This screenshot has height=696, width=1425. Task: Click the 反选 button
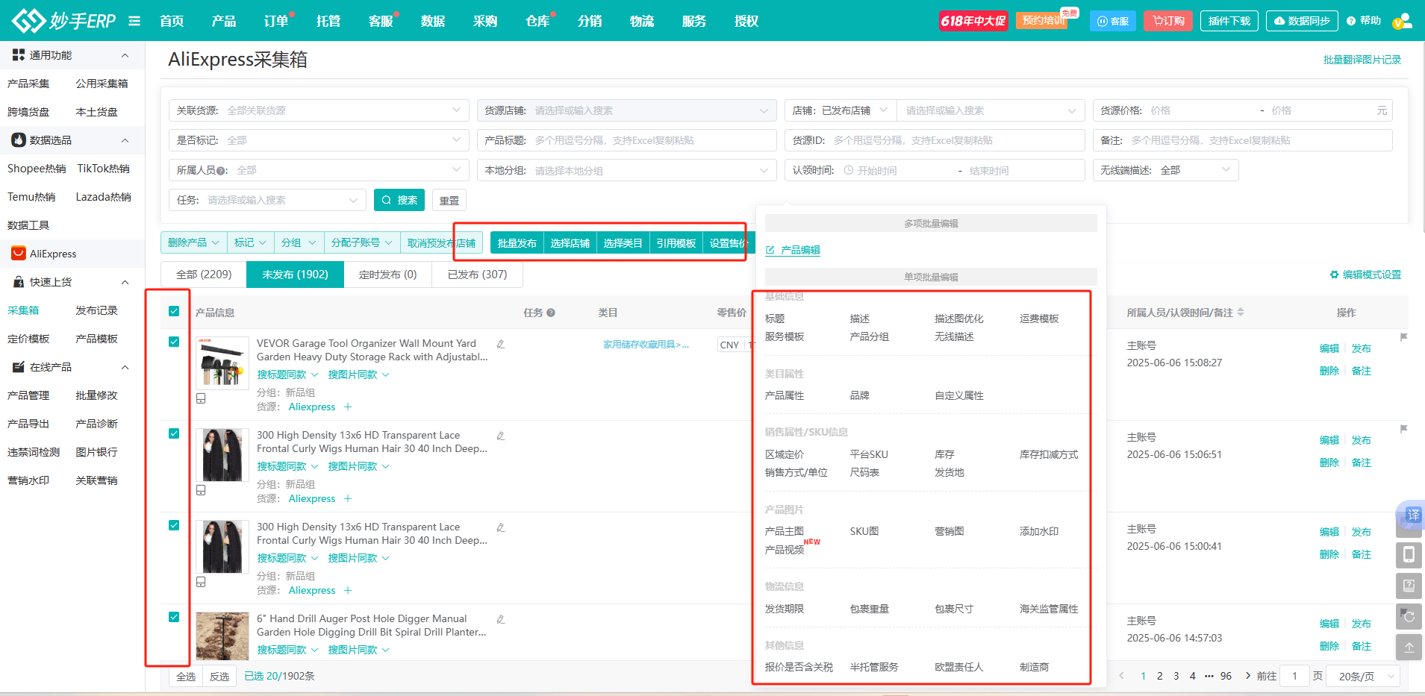point(219,677)
